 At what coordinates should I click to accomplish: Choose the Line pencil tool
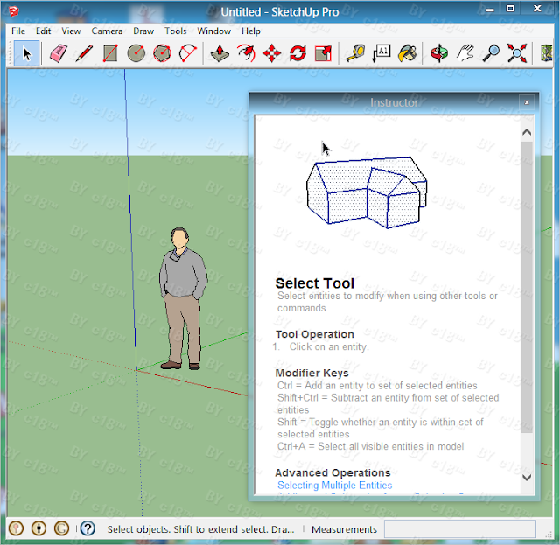tap(84, 53)
